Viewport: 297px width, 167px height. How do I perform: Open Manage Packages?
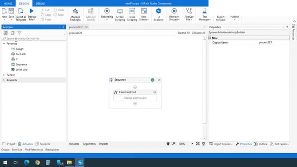pos(75,14)
